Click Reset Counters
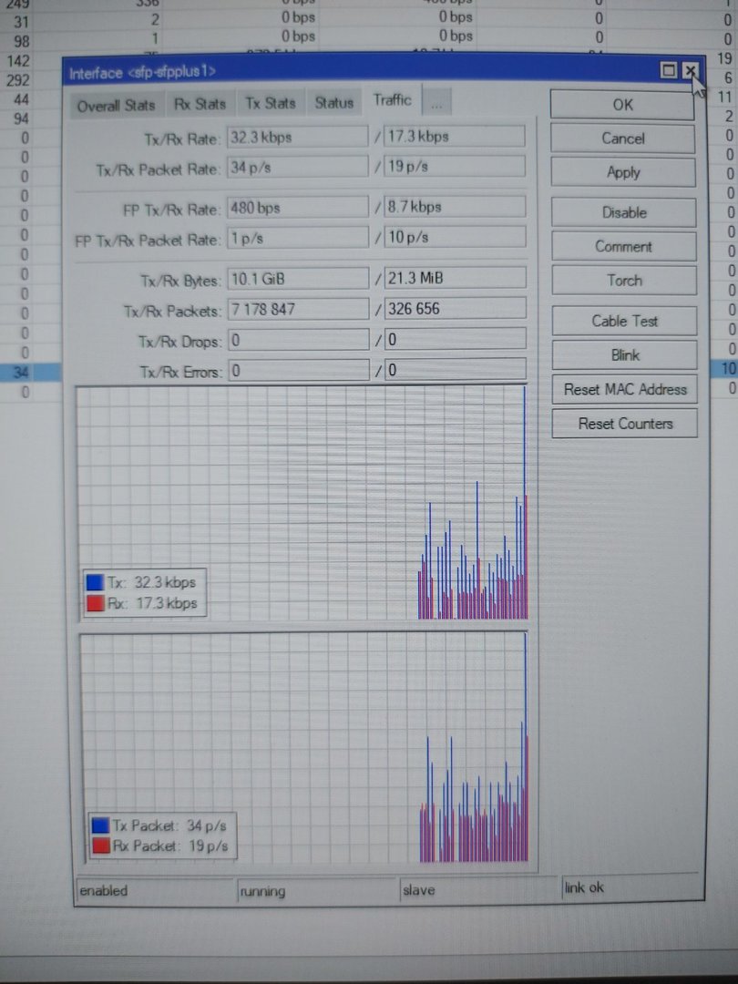The width and height of the screenshot is (738, 984). 625,424
